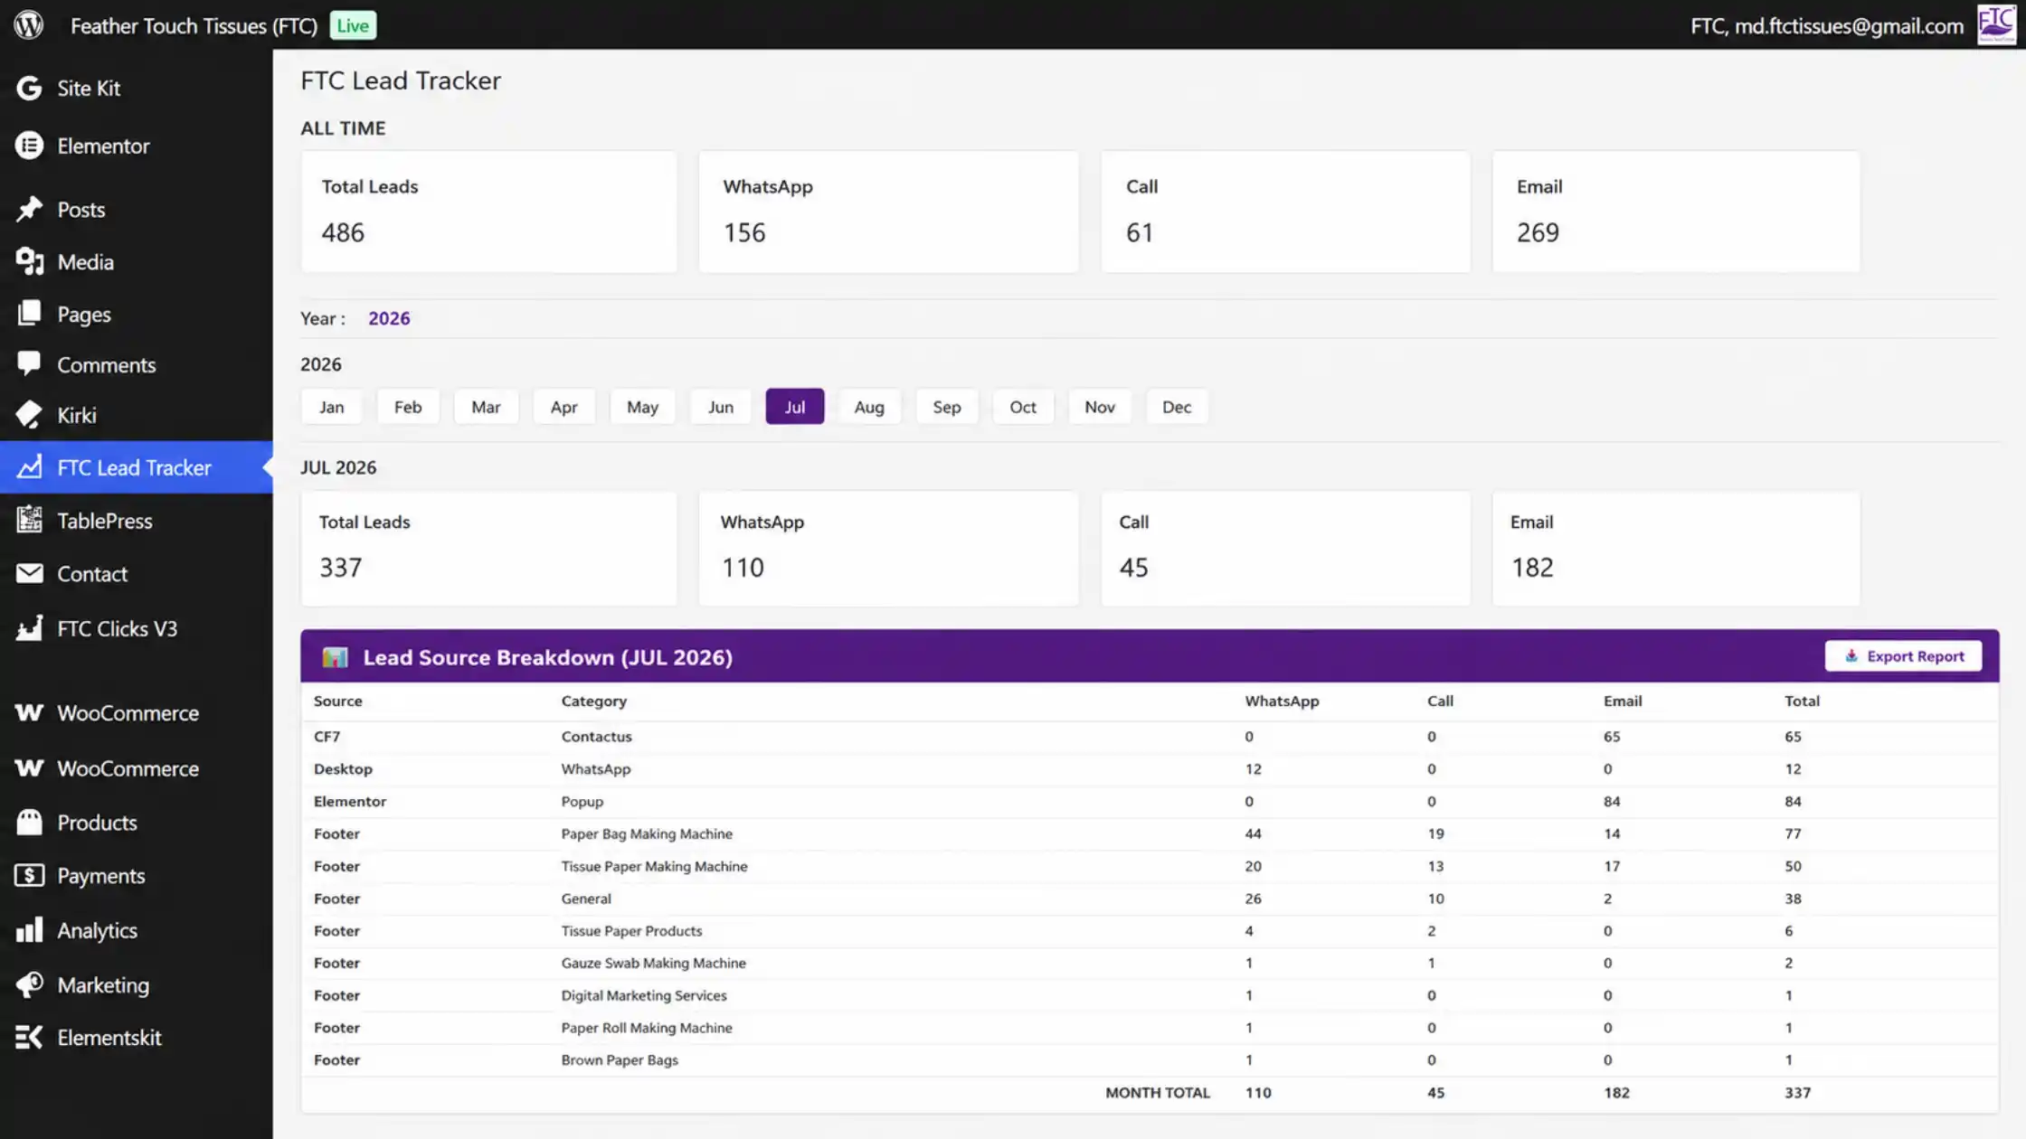Image resolution: width=2026 pixels, height=1139 pixels.
Task: Open TablePress menu item
Action: (x=136, y=520)
